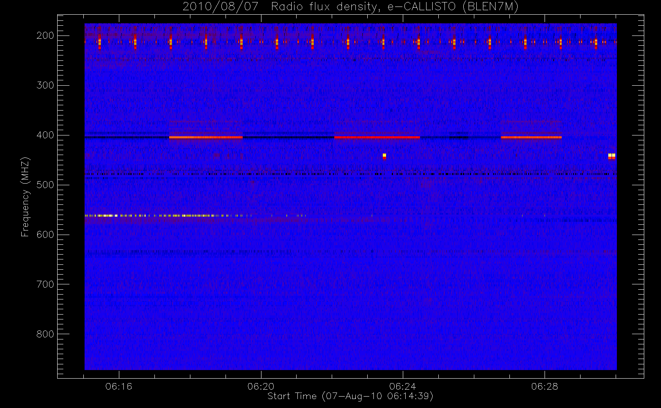Click the yellow dashed line near 560 MHz
Image resolution: width=661 pixels, height=408 pixels.
click(x=168, y=215)
